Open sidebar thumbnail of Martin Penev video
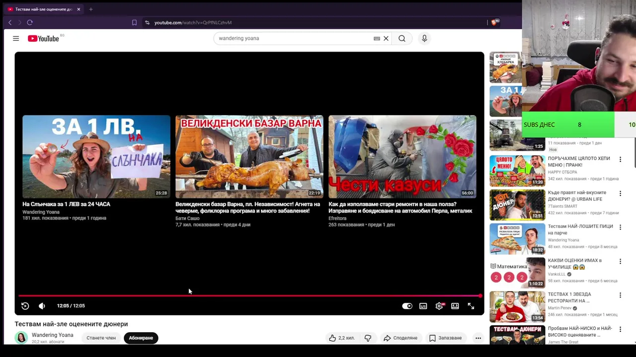 517,307
